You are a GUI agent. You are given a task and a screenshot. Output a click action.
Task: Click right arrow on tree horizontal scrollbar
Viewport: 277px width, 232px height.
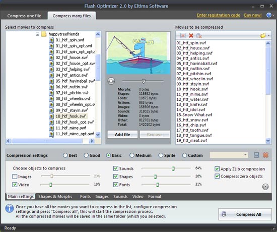[92, 141]
